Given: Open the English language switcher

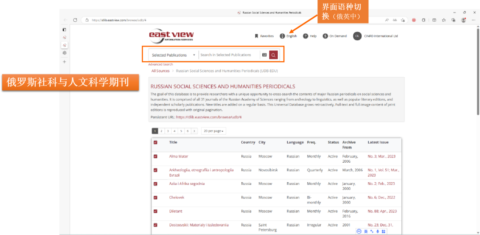Looking at the screenshot, I should [288, 36].
